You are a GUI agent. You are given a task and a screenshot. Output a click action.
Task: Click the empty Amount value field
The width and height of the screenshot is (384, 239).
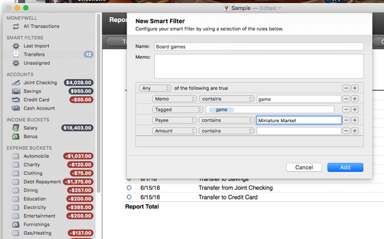coord(299,131)
